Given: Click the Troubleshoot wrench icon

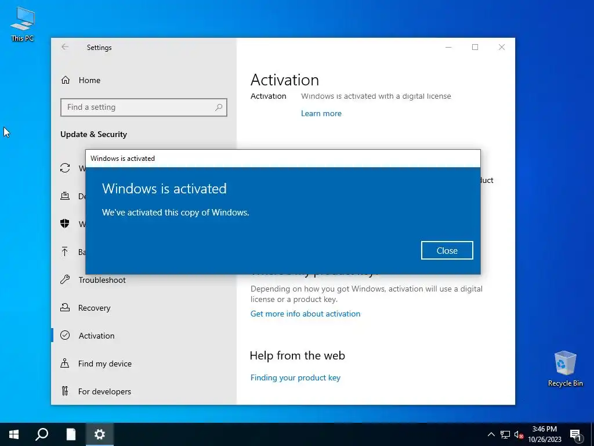Looking at the screenshot, I should (x=65, y=279).
